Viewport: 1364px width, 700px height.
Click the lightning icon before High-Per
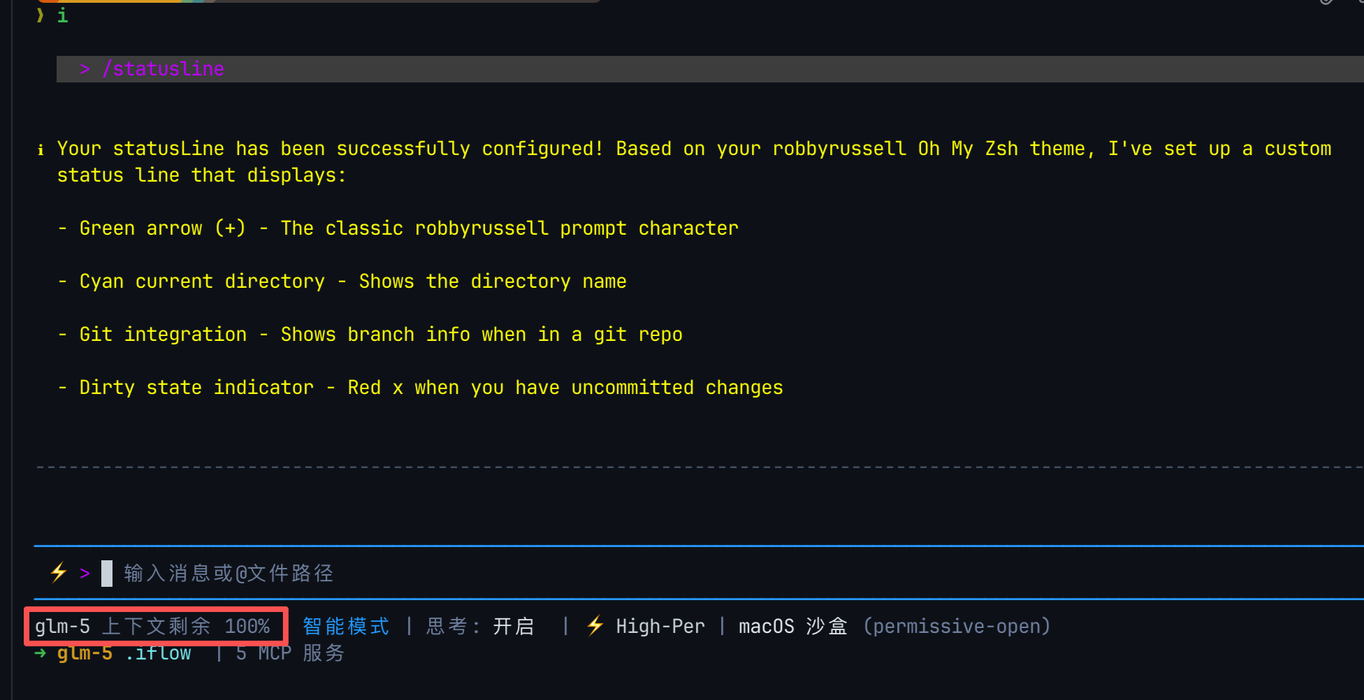coord(595,625)
